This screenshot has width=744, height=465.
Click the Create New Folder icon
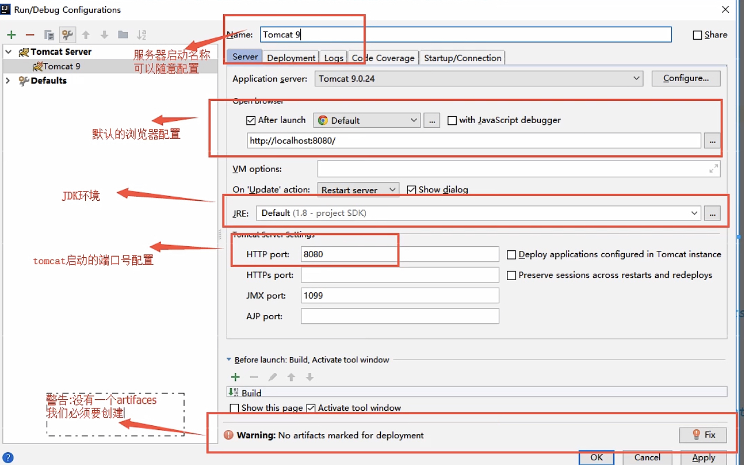click(123, 35)
